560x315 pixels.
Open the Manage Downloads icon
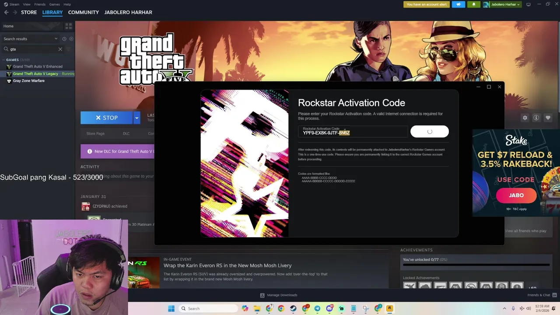[262, 295]
